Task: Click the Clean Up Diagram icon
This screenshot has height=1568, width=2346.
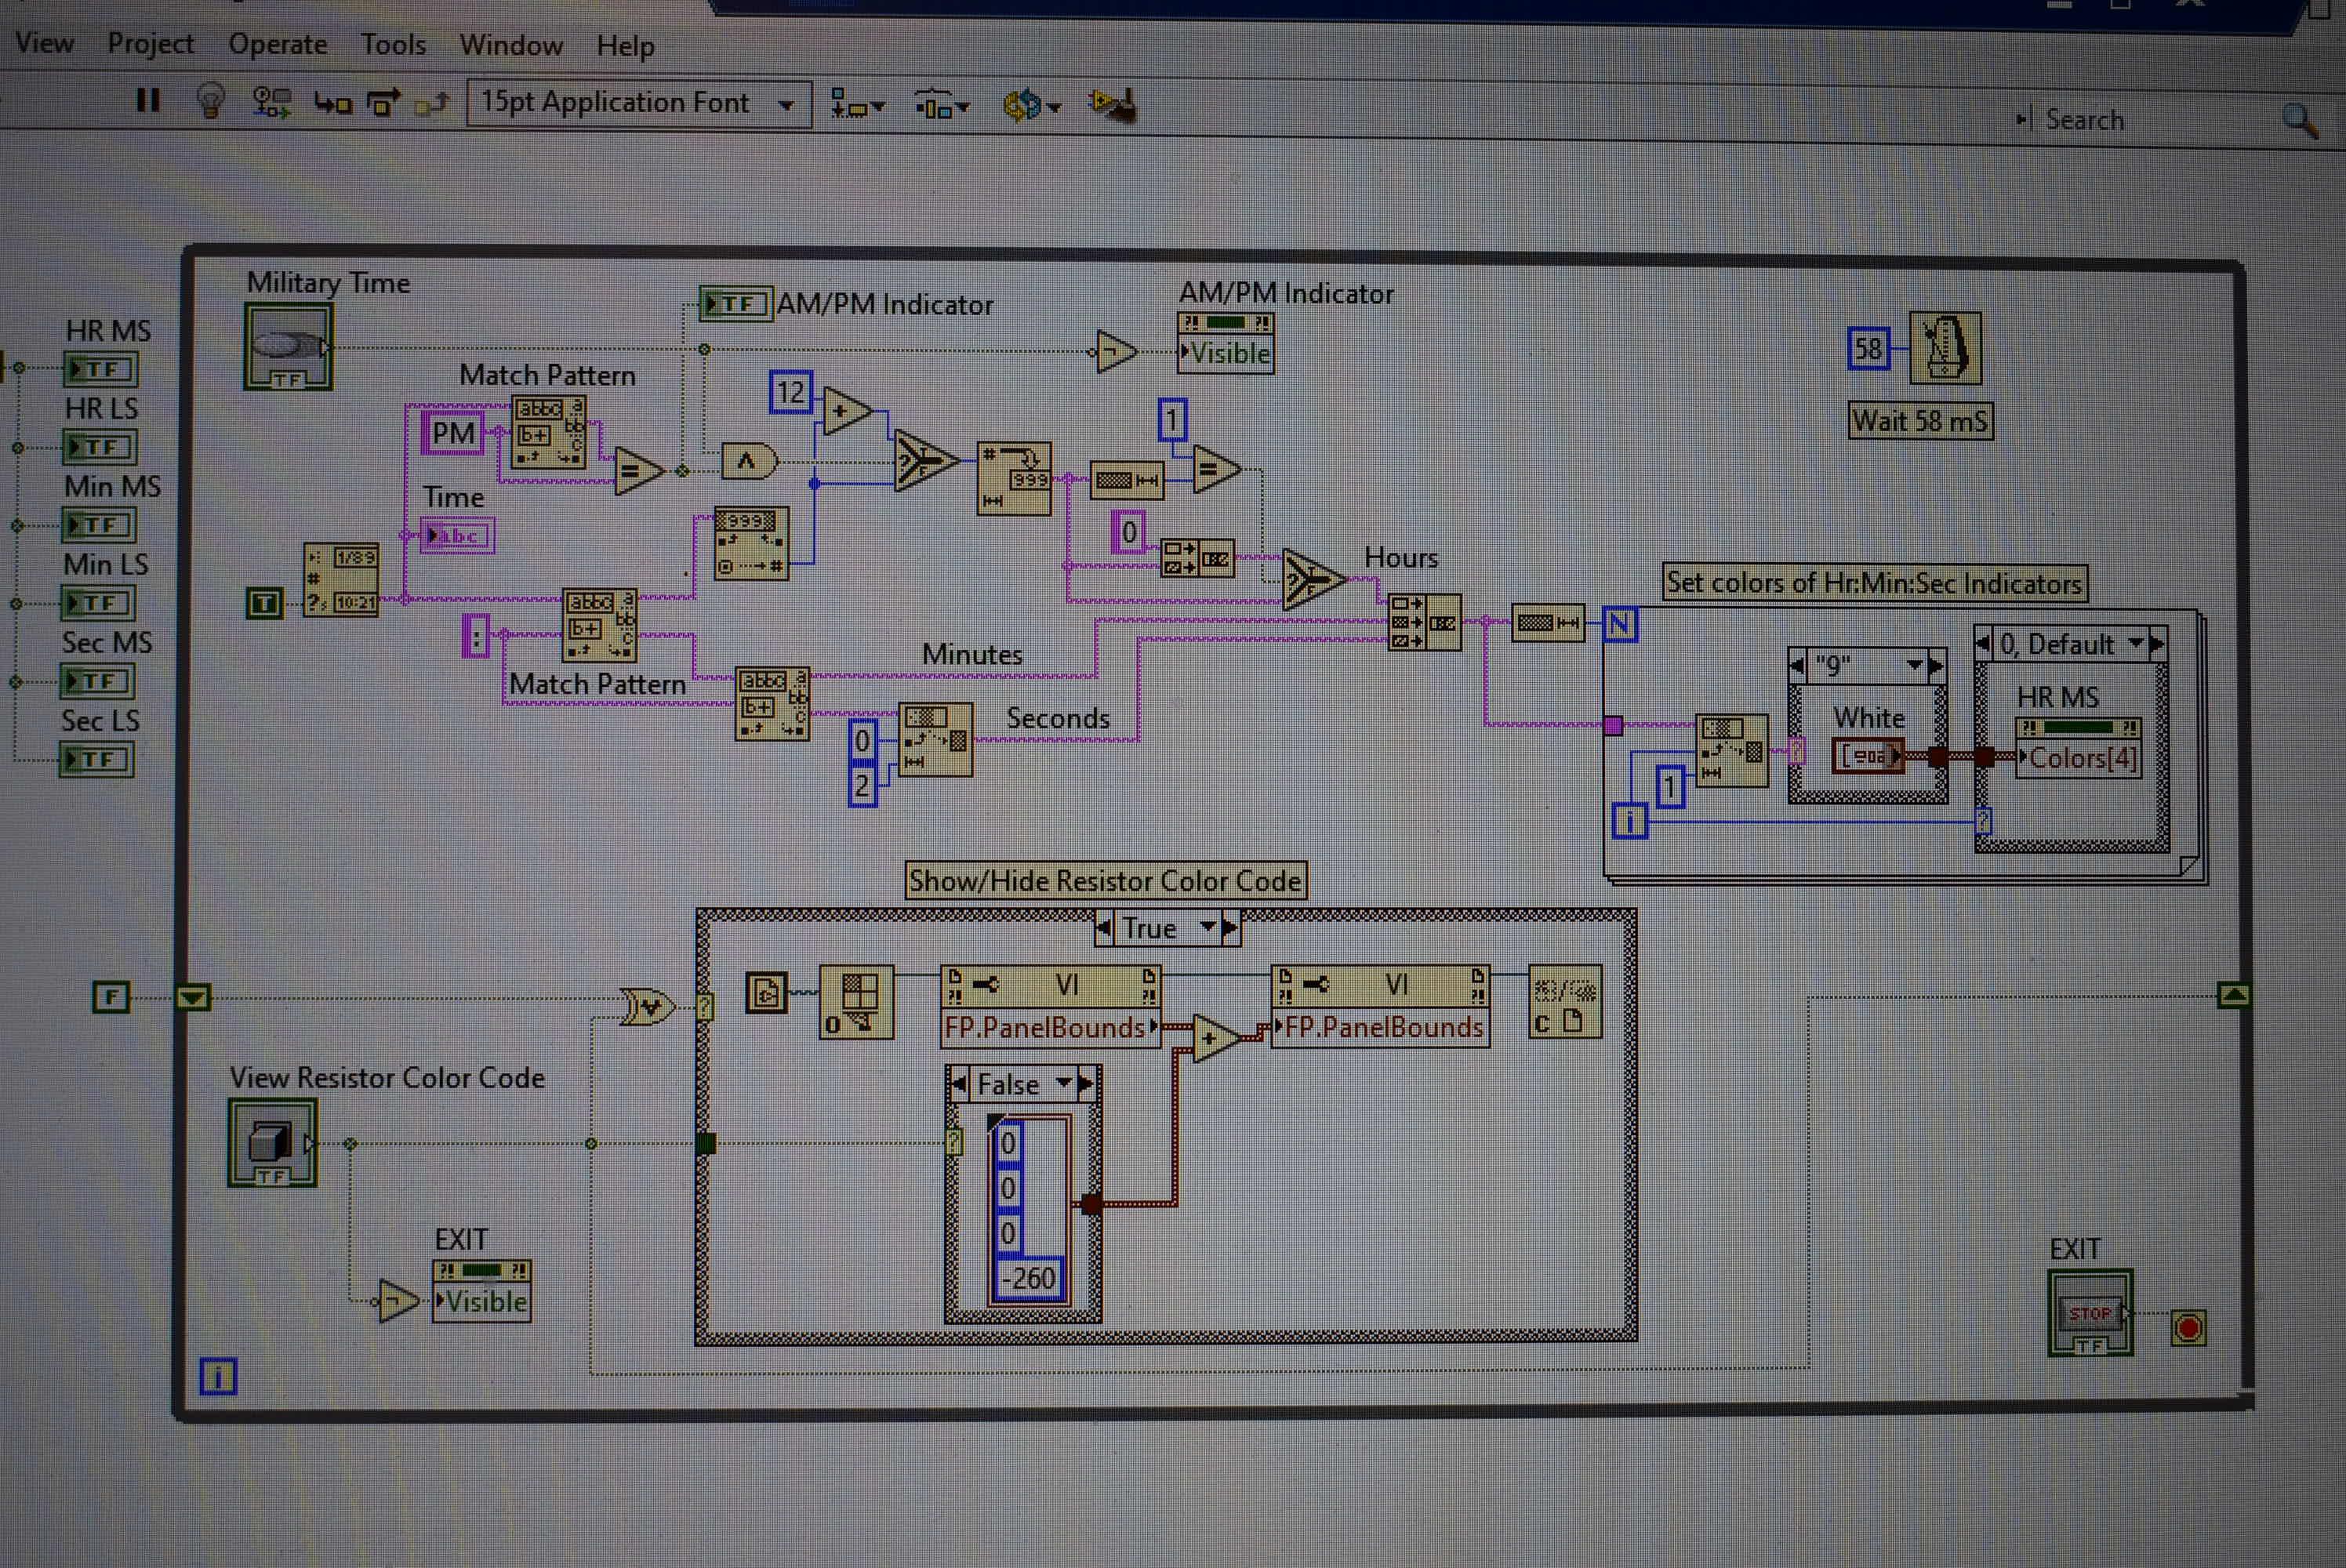Action: click(x=1113, y=105)
